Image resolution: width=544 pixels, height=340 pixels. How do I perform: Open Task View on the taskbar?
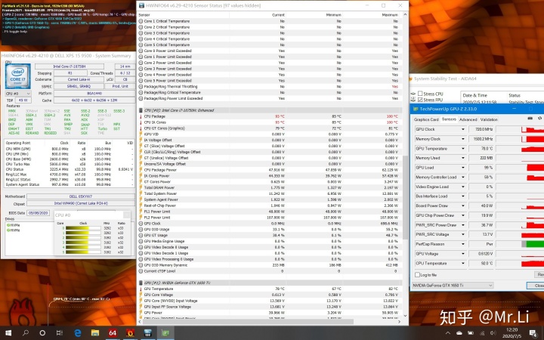click(x=60, y=332)
